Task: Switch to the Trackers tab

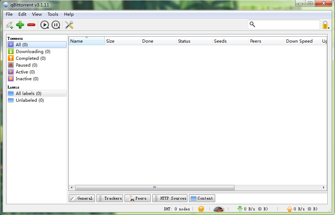Action: (110, 198)
